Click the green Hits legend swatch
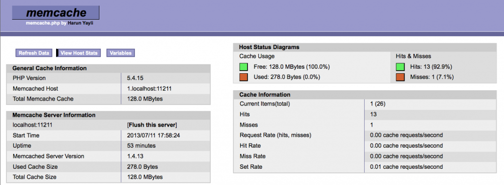The image size is (504, 185). (400, 67)
